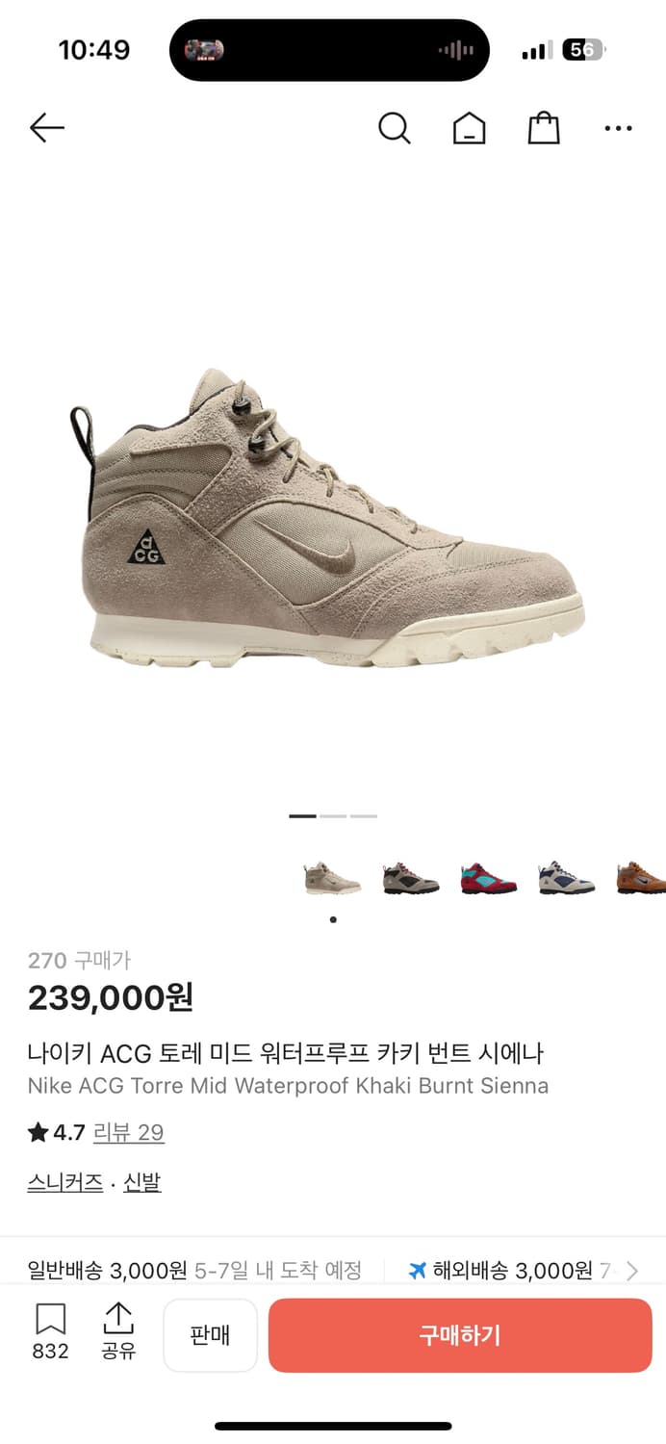Select the navy and white colorway thumbnail
The width and height of the screenshot is (666, 1444).
point(566,878)
